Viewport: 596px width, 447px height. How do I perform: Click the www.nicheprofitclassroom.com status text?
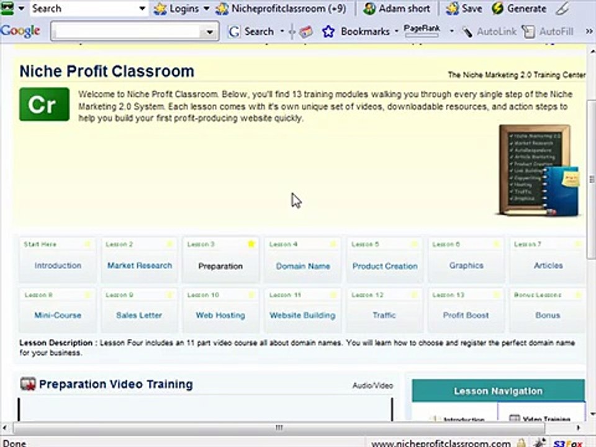click(441, 443)
